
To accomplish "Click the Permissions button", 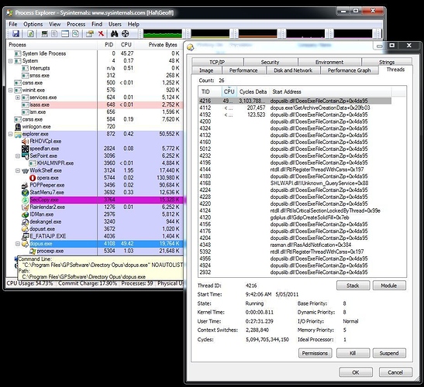I will [x=315, y=353].
